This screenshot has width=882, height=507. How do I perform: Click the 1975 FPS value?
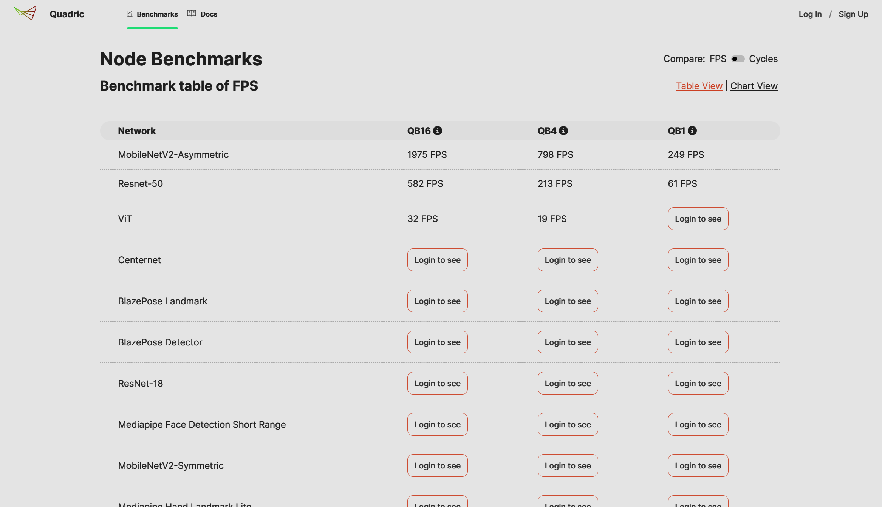tap(427, 155)
